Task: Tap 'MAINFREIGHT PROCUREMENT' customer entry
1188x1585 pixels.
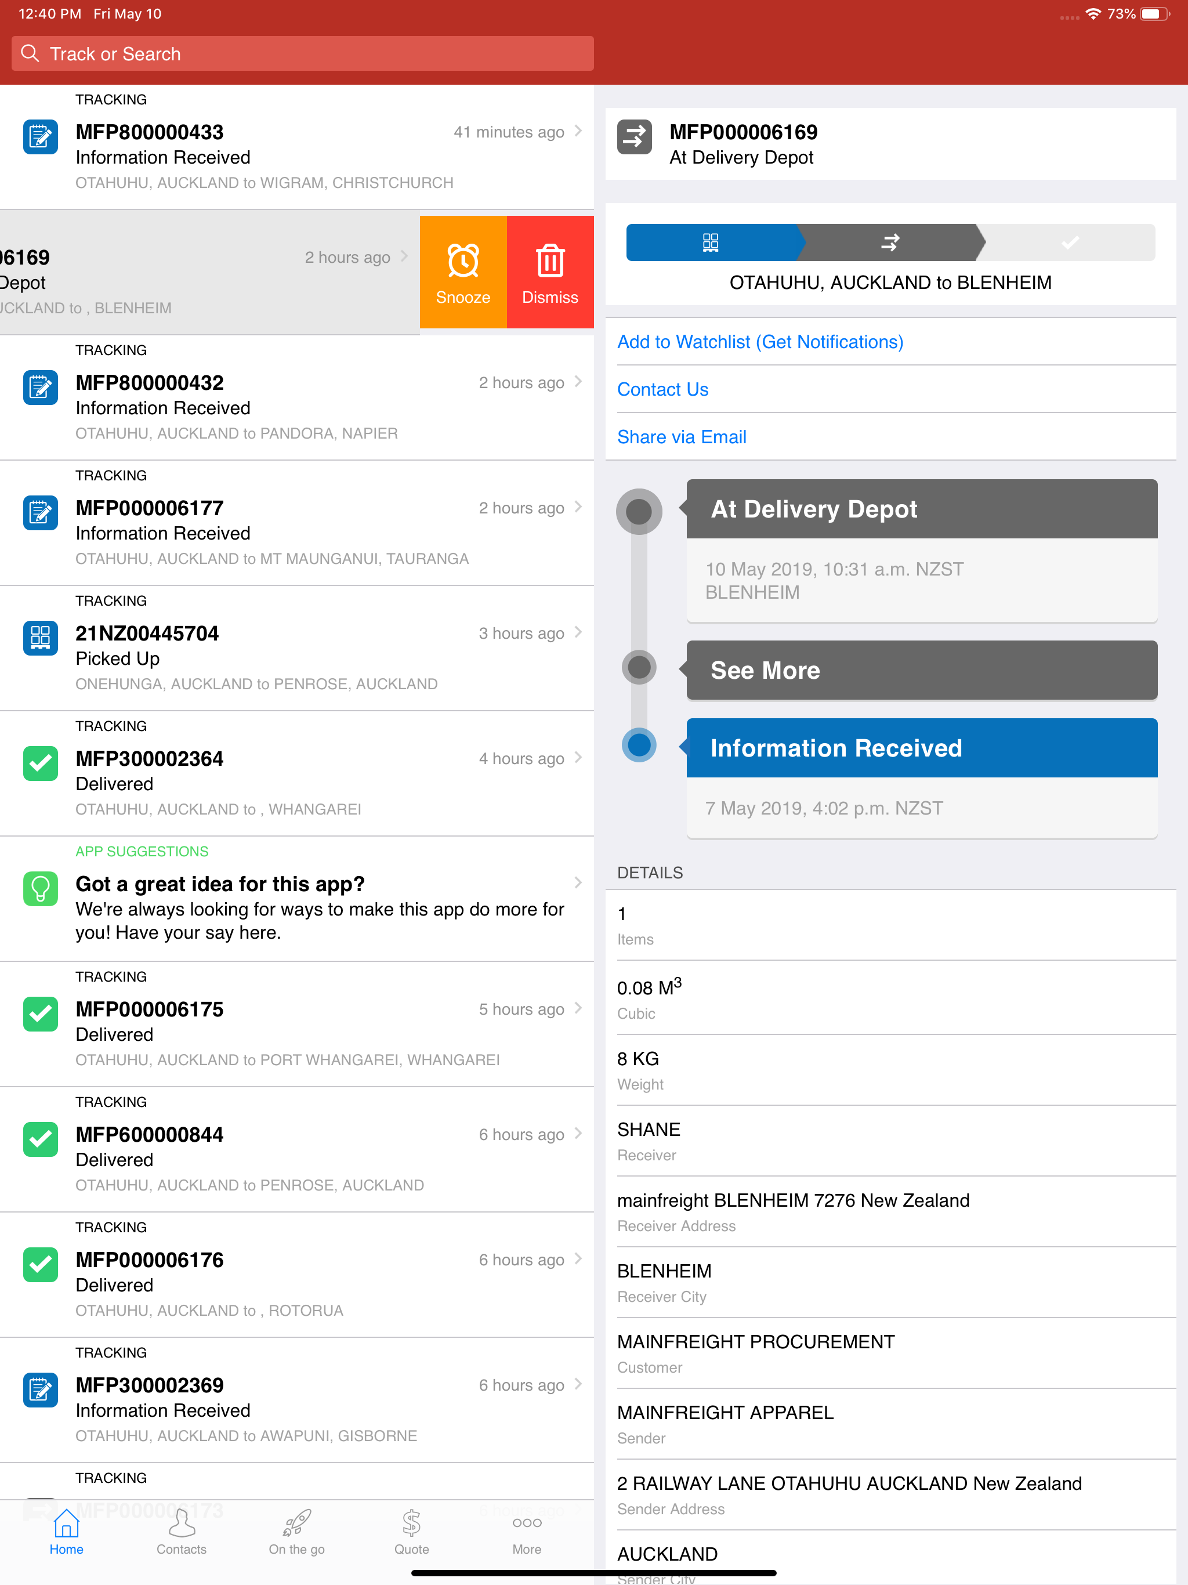Action: pos(756,1342)
